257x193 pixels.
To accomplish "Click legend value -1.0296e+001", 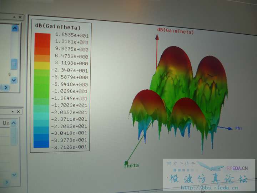I will 70,91.
